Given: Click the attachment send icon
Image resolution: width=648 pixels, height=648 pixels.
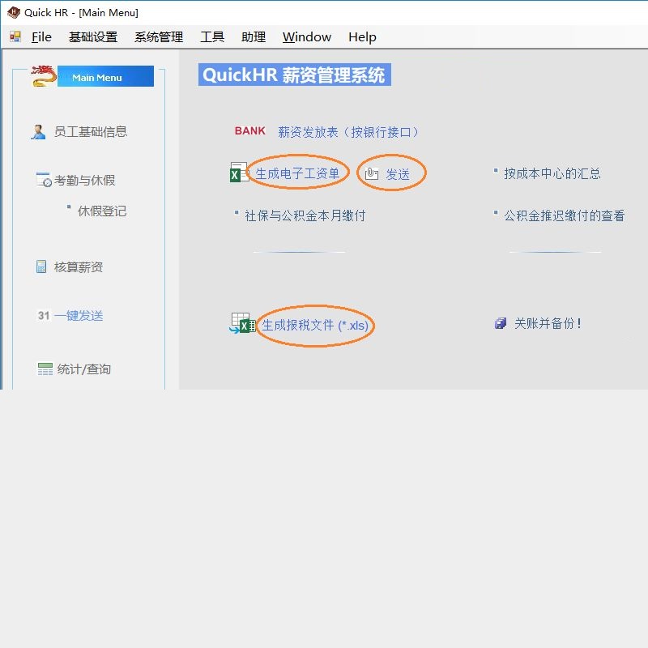Looking at the screenshot, I should click(372, 173).
